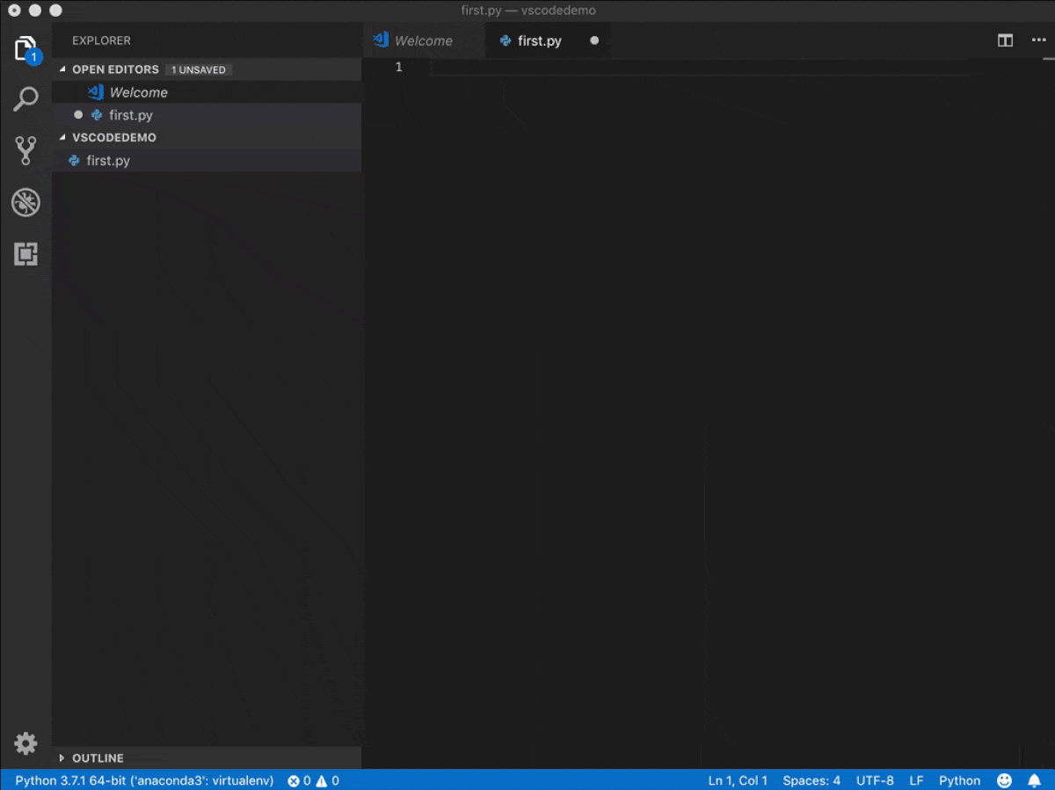Open the Source Control view
The height and width of the screenshot is (790, 1055).
tap(25, 150)
